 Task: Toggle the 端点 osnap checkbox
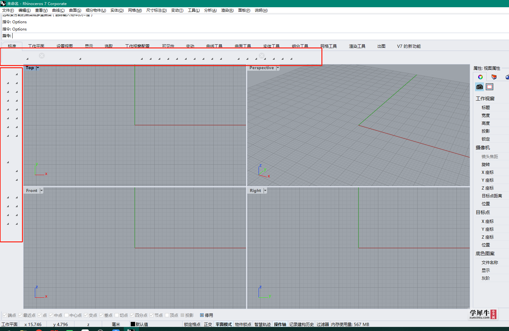click(5, 315)
